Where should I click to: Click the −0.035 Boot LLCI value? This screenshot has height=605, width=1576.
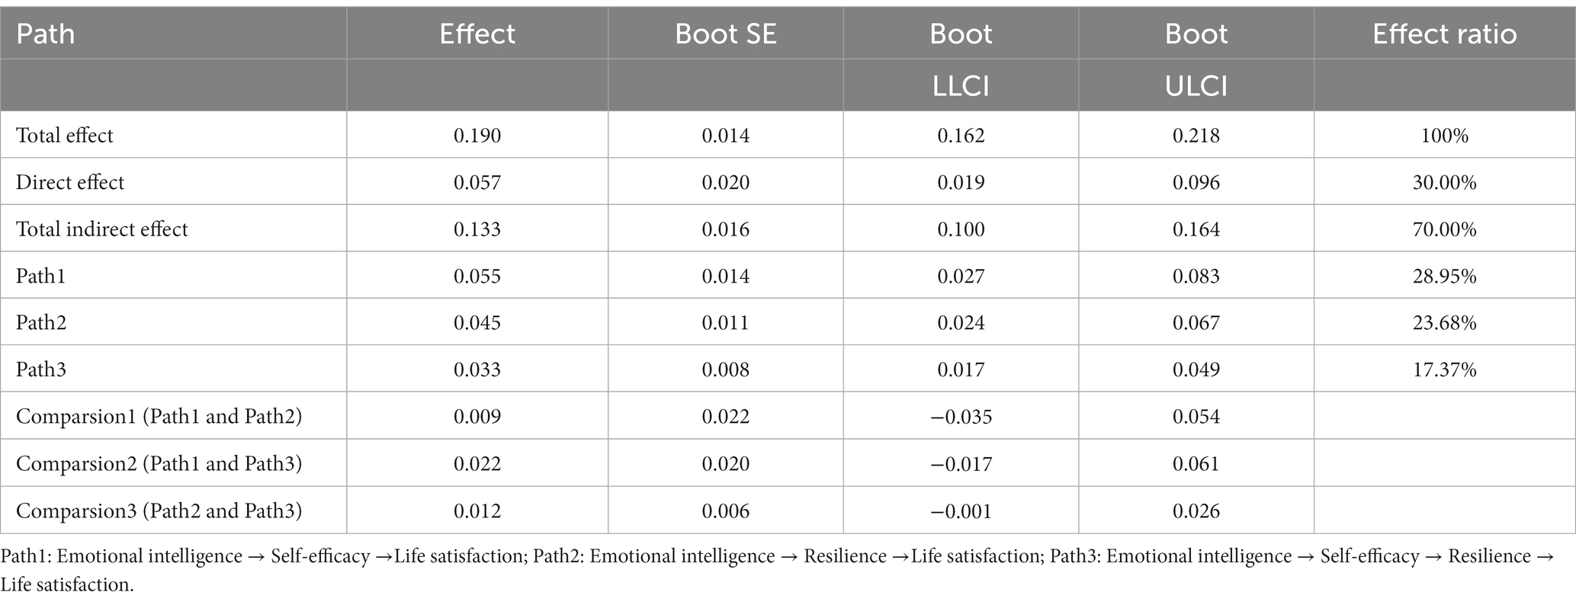(961, 417)
